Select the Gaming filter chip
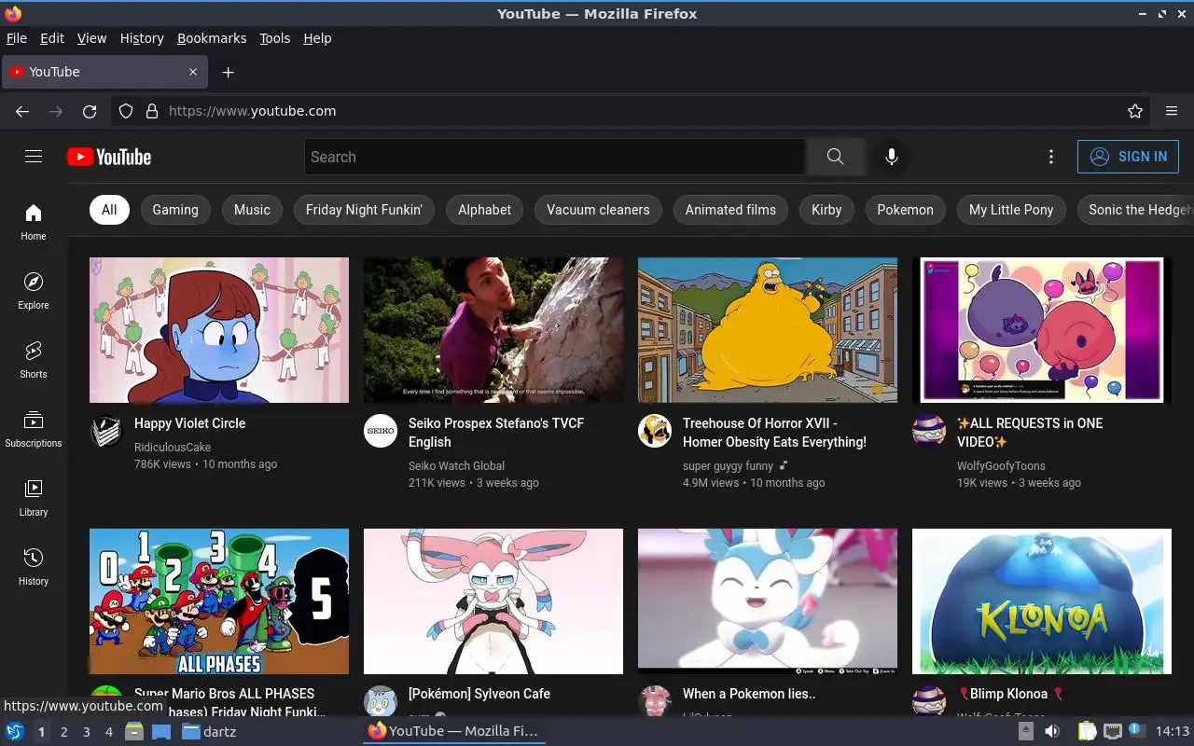 pos(175,210)
